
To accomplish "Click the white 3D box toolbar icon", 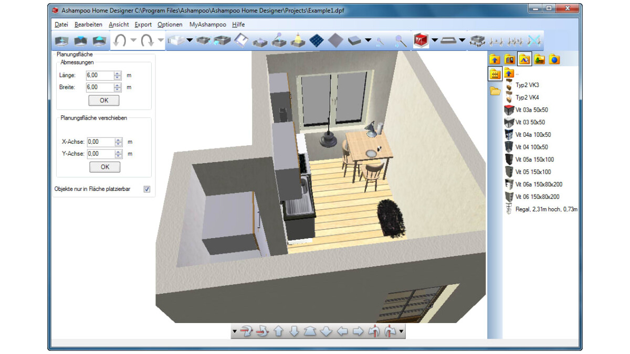I will coord(175,40).
